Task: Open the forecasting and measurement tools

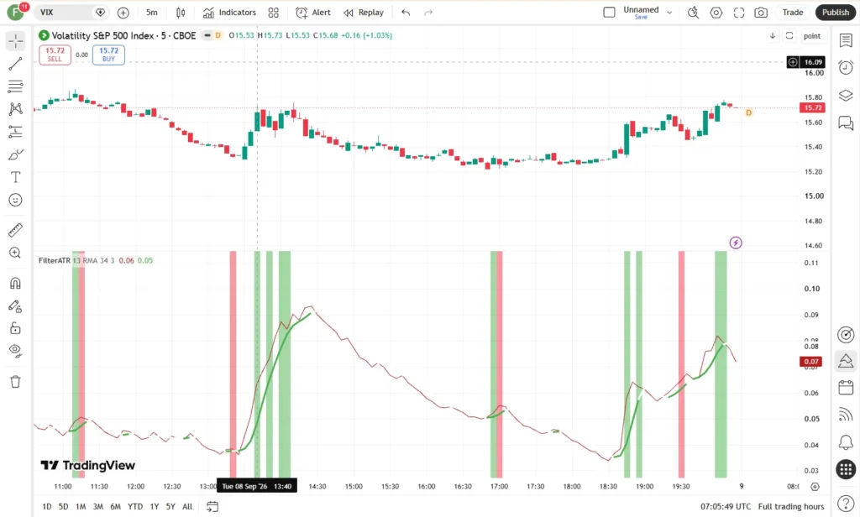Action: pos(15,132)
